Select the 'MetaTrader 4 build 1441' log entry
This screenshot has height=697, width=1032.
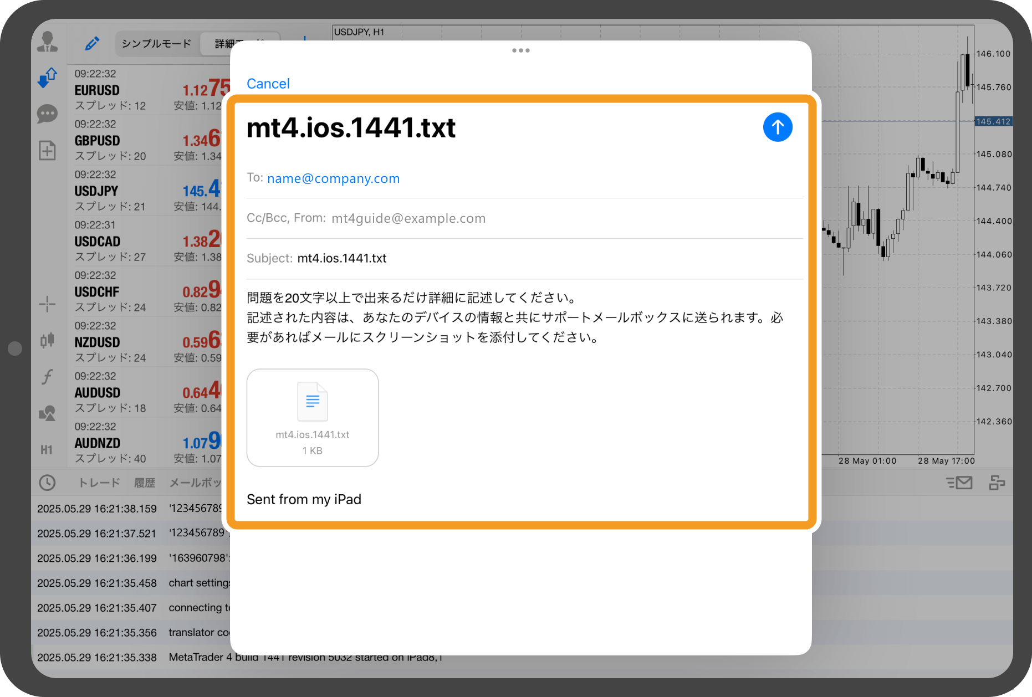click(x=239, y=658)
